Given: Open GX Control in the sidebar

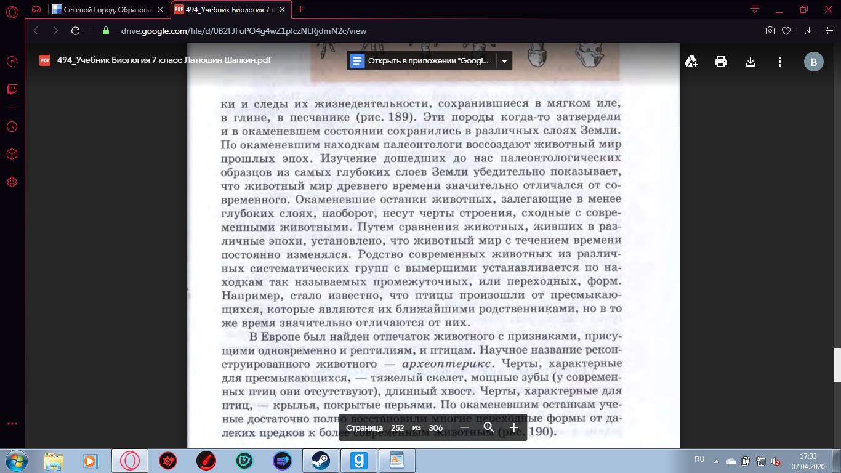Looking at the screenshot, I should (12, 61).
